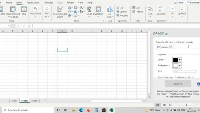Image resolution: width=200 pixels, height=113 pixels.
Task: Open the Add-ins dropdown
Action: 47,12
